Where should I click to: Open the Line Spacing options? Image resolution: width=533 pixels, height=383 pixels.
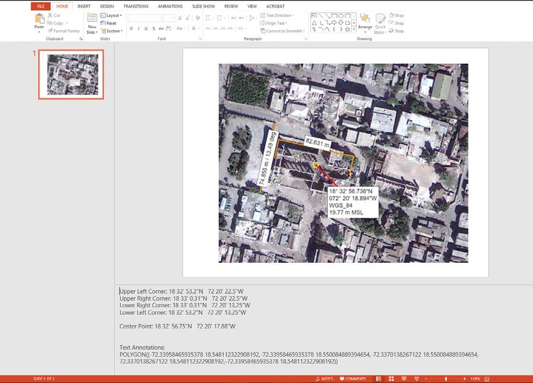click(x=252, y=18)
